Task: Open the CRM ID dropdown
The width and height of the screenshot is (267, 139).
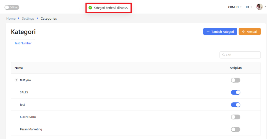Action: 235,7
